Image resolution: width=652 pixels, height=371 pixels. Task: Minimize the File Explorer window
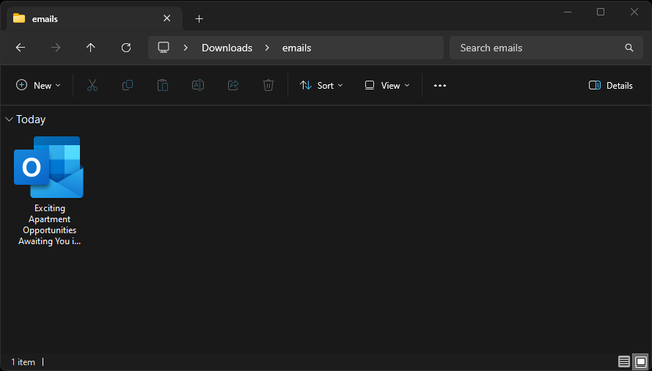pos(567,12)
